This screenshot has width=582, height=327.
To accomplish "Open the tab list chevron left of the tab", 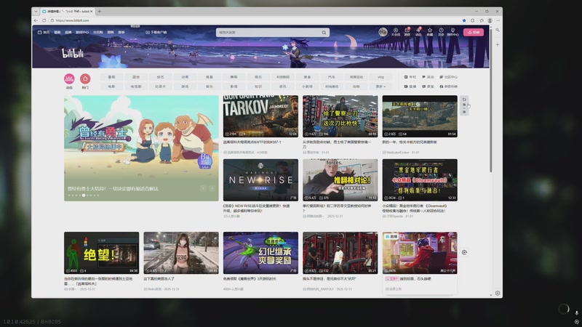I will pos(36,12).
